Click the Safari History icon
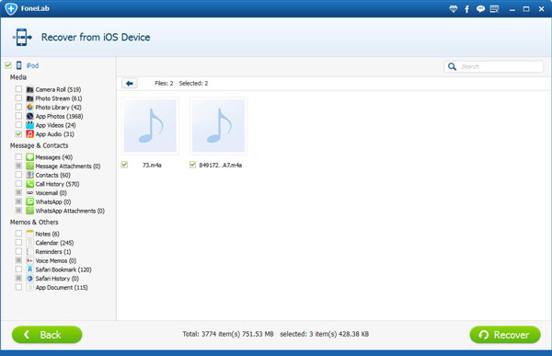552x356 pixels. [30, 278]
